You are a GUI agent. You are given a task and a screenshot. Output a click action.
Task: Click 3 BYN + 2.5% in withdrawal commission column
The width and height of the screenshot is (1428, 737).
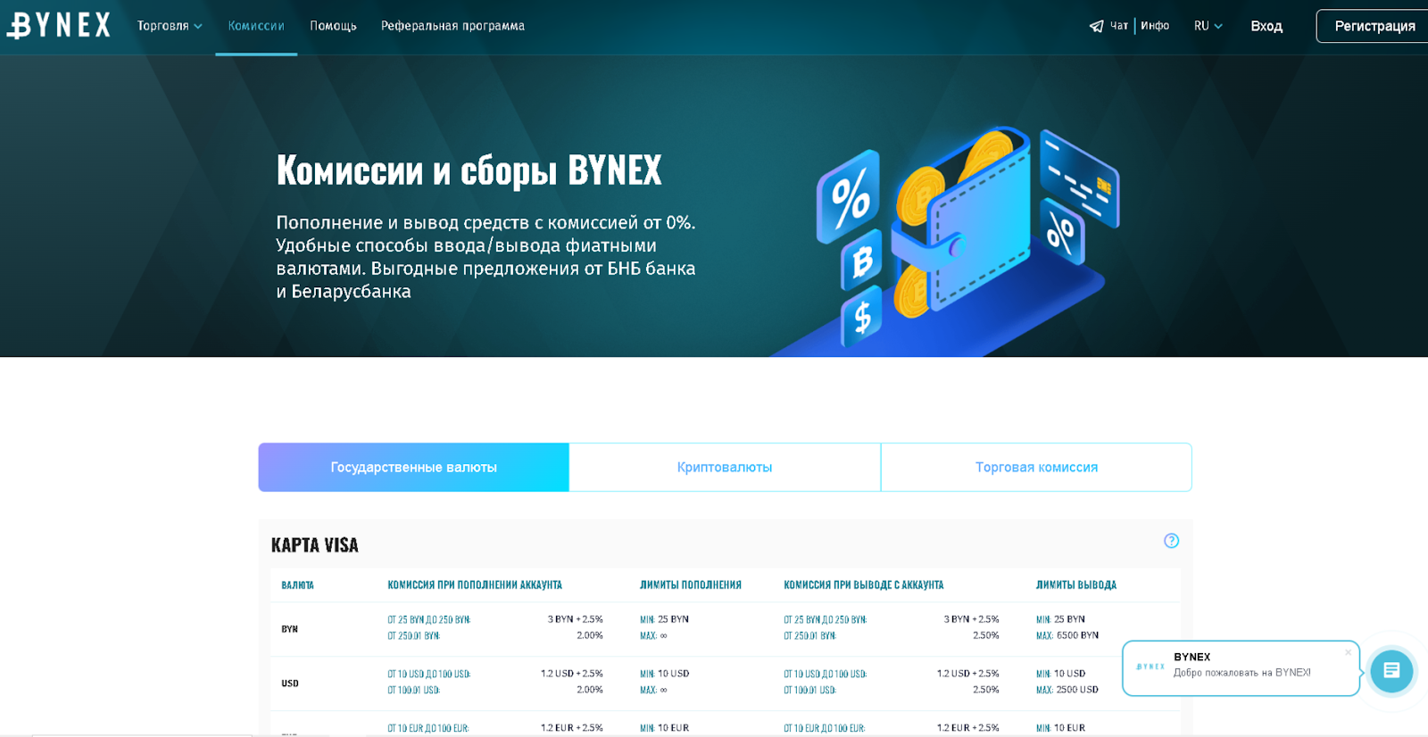pyautogui.click(x=972, y=619)
